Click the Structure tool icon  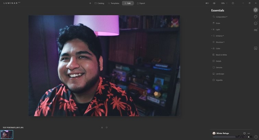click(214, 42)
